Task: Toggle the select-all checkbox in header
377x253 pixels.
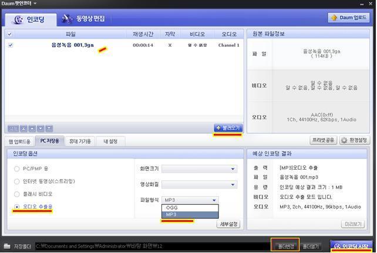Action: pos(9,34)
